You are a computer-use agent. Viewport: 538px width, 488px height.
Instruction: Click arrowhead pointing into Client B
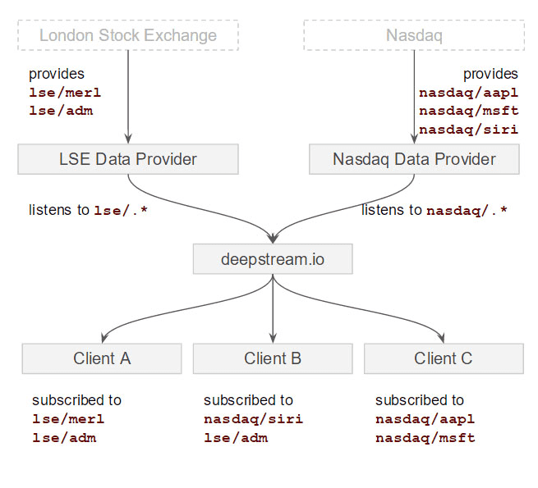point(273,336)
